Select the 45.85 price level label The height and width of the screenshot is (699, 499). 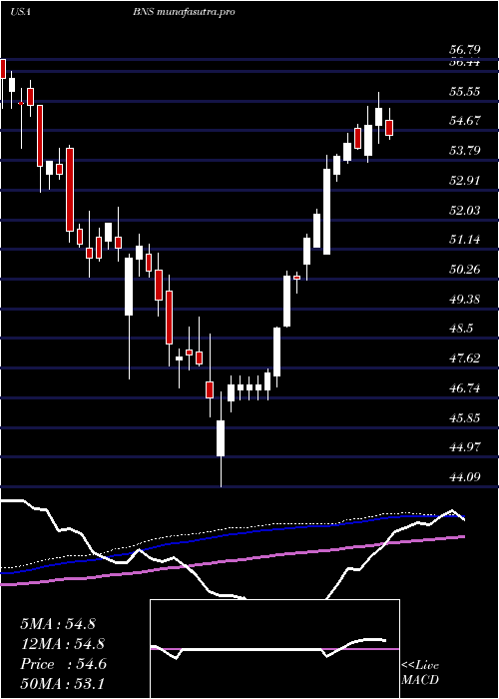(465, 417)
